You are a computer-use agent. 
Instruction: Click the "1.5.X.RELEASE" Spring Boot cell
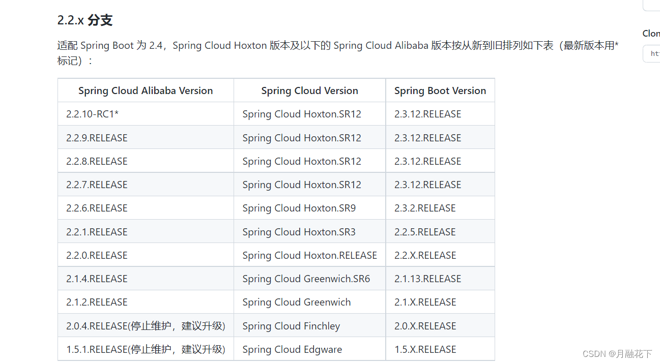click(440, 349)
